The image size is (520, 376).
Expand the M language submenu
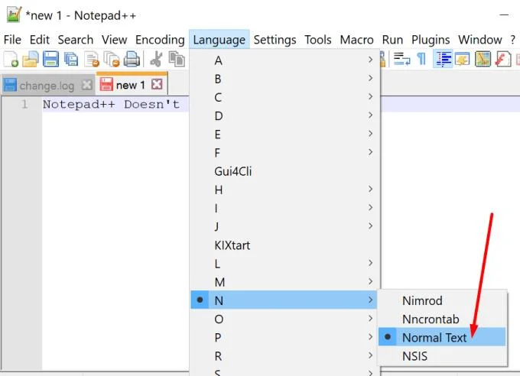284,282
